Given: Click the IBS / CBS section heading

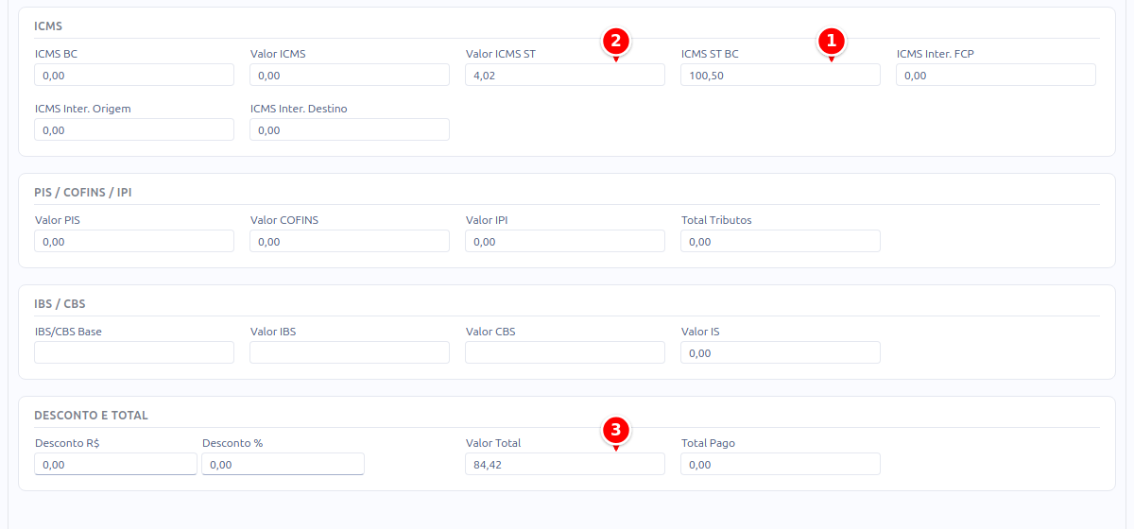Looking at the screenshot, I should point(60,303).
